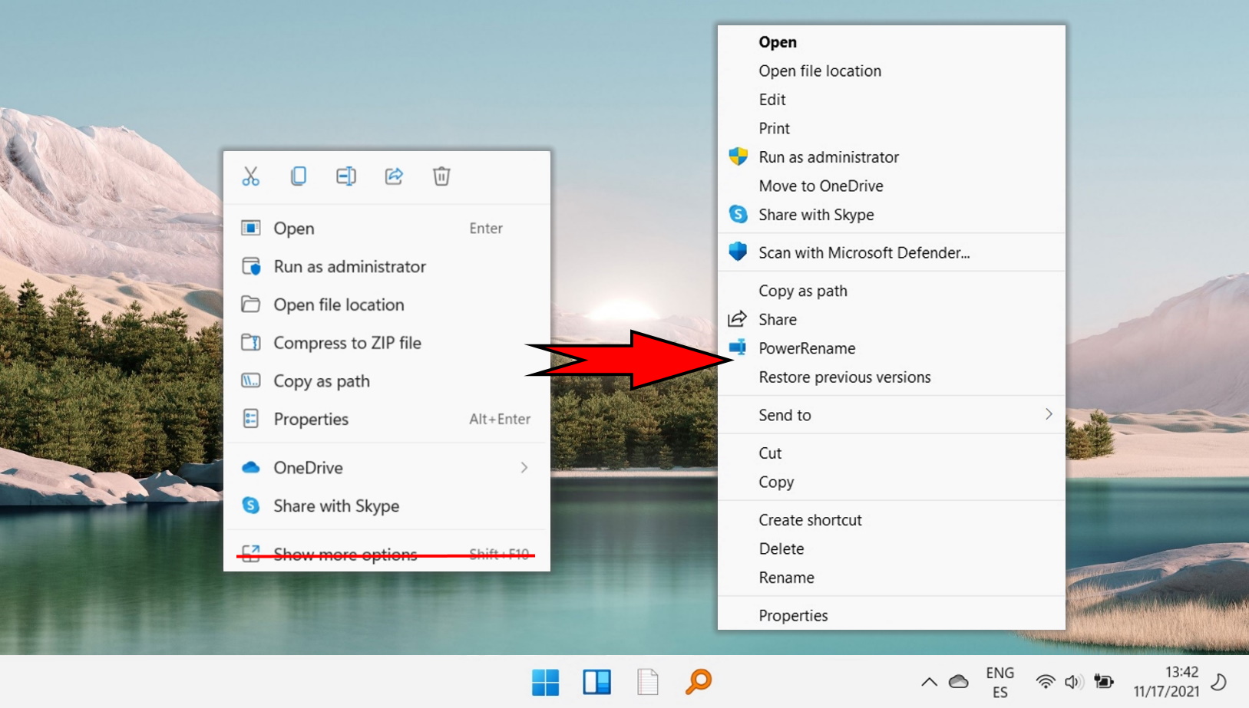This screenshot has height=708, width=1249.
Task: Open the clock showing 13:42
Action: click(x=1166, y=682)
